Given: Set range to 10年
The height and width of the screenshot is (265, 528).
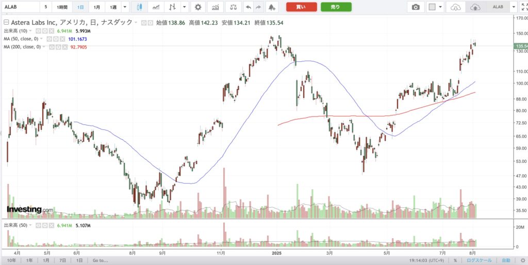Looking at the screenshot, I should click(x=11, y=260).
